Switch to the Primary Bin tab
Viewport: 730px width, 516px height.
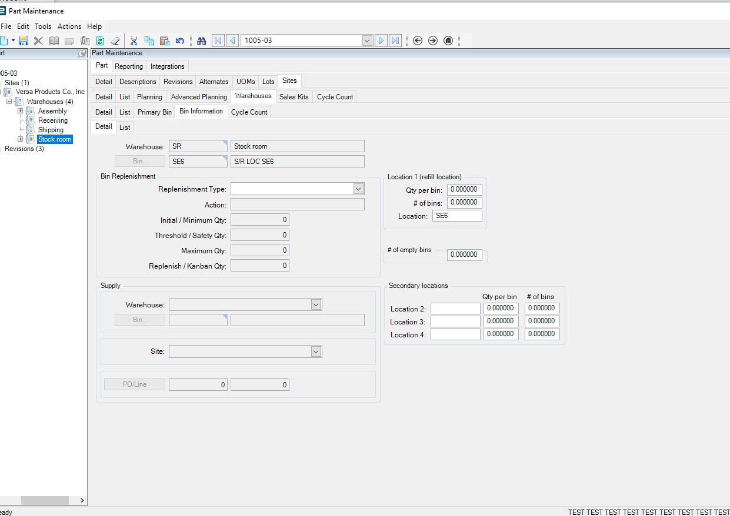155,112
